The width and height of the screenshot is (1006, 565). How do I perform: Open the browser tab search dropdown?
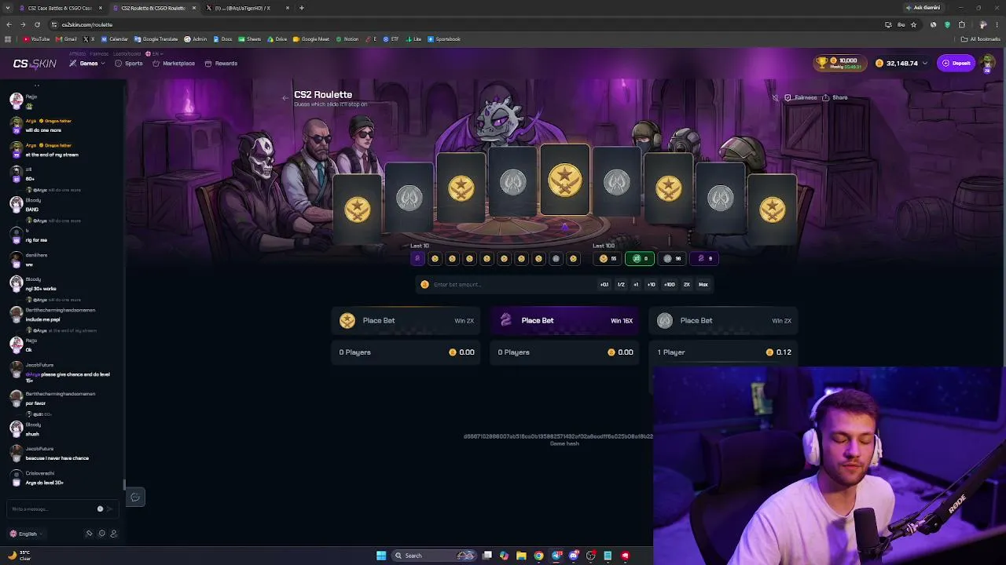click(9, 8)
